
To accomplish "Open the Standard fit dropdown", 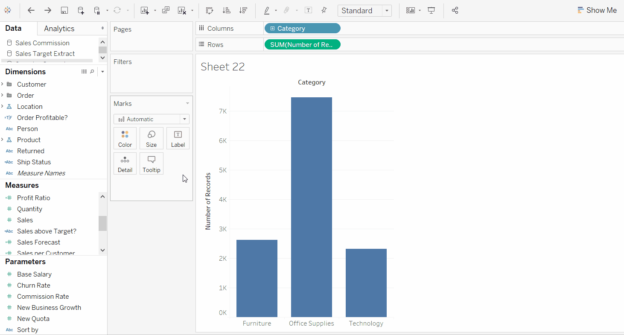I will tap(387, 11).
